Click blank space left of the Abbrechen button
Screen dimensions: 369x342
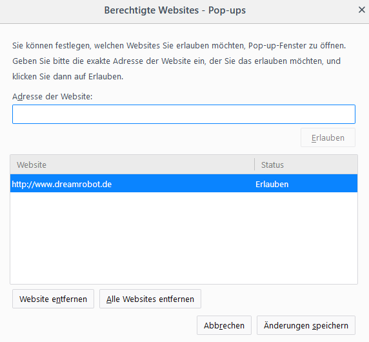click(x=104, y=325)
